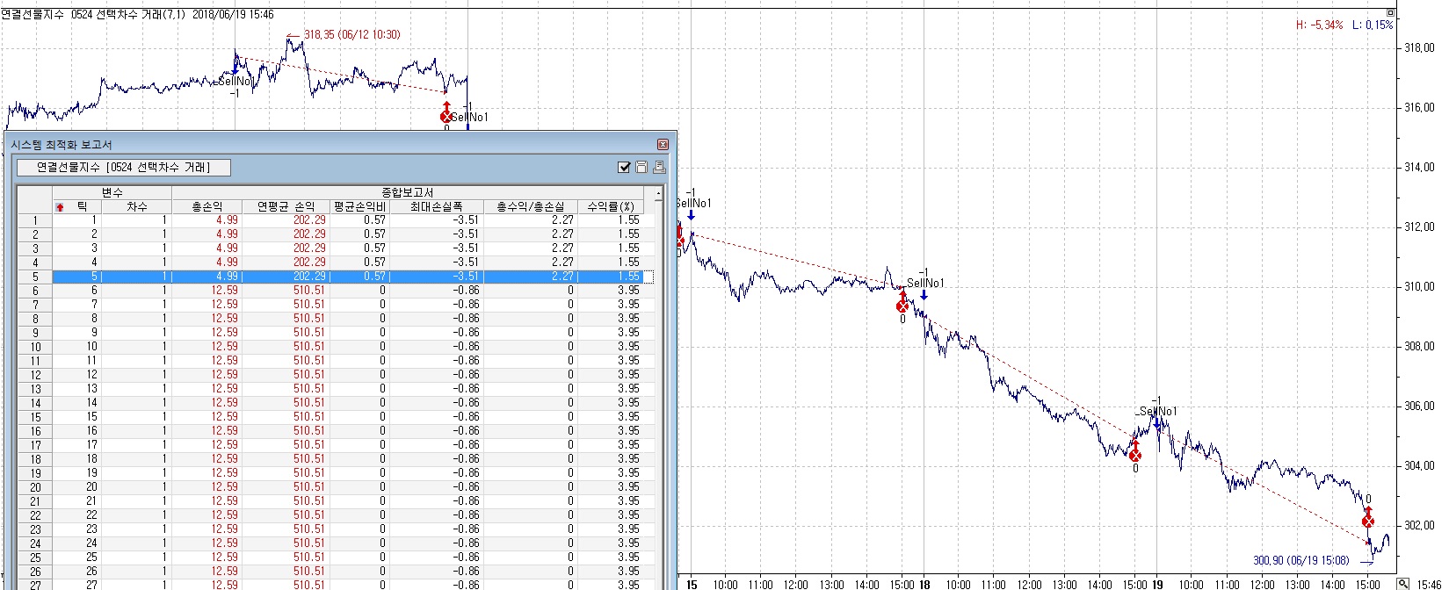Sort by 총손익 column header
1449x590 pixels.
click(x=206, y=206)
